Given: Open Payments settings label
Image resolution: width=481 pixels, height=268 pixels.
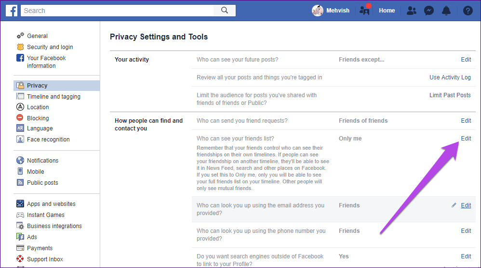Looking at the screenshot, I should click(40, 248).
